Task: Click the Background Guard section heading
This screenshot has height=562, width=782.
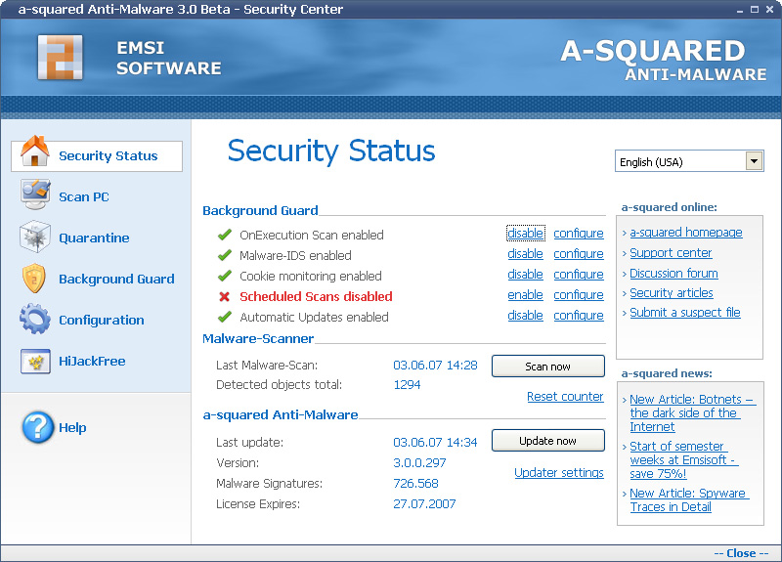Action: [x=260, y=210]
